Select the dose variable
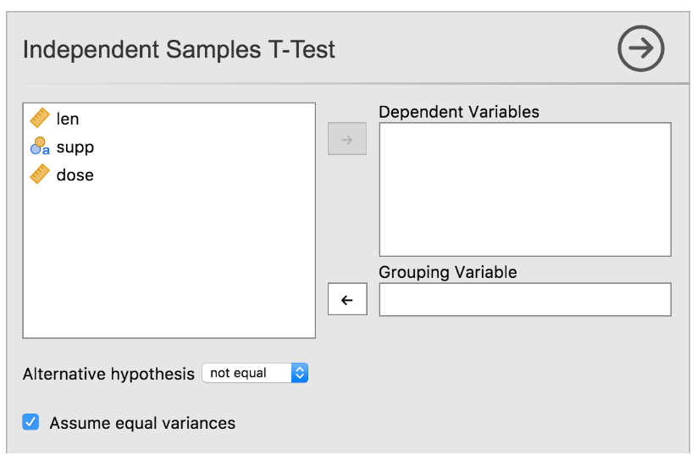This screenshot has height=461, width=697. (169, 175)
